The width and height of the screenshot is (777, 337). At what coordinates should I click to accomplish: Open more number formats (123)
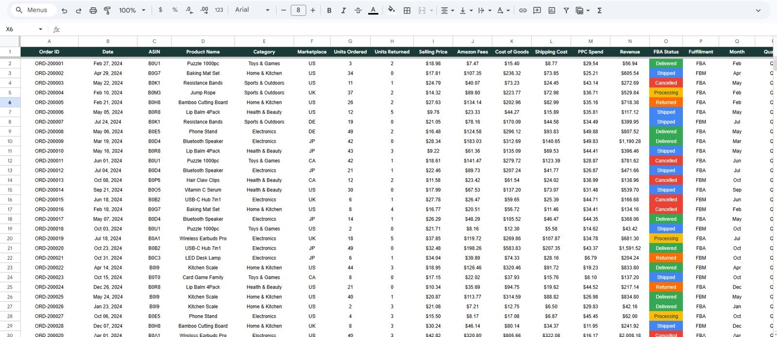coord(219,10)
